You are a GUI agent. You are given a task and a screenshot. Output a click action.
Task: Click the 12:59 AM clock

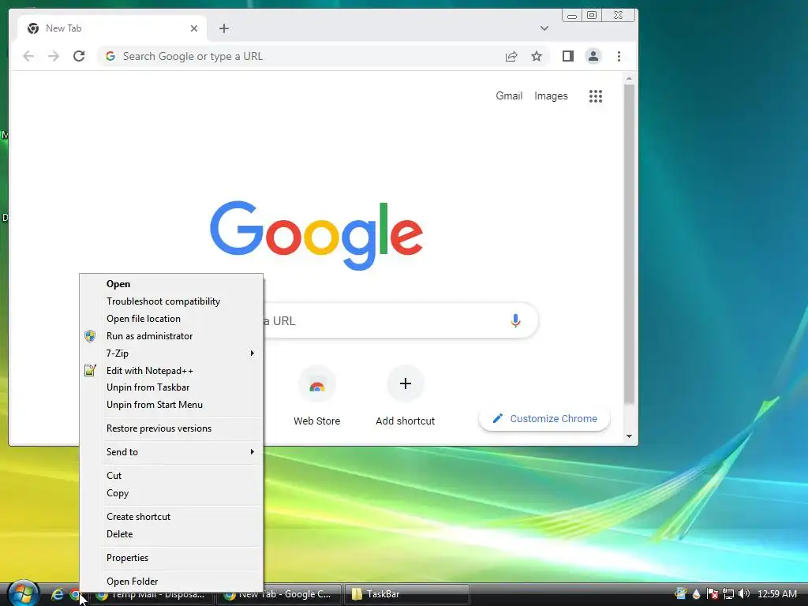click(777, 594)
